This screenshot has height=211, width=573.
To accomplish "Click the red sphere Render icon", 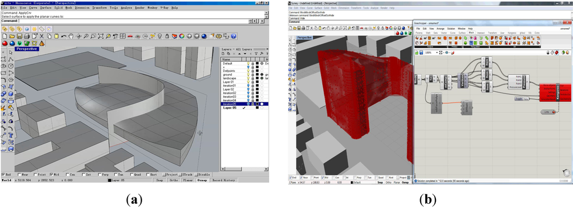I will pos(4,43).
